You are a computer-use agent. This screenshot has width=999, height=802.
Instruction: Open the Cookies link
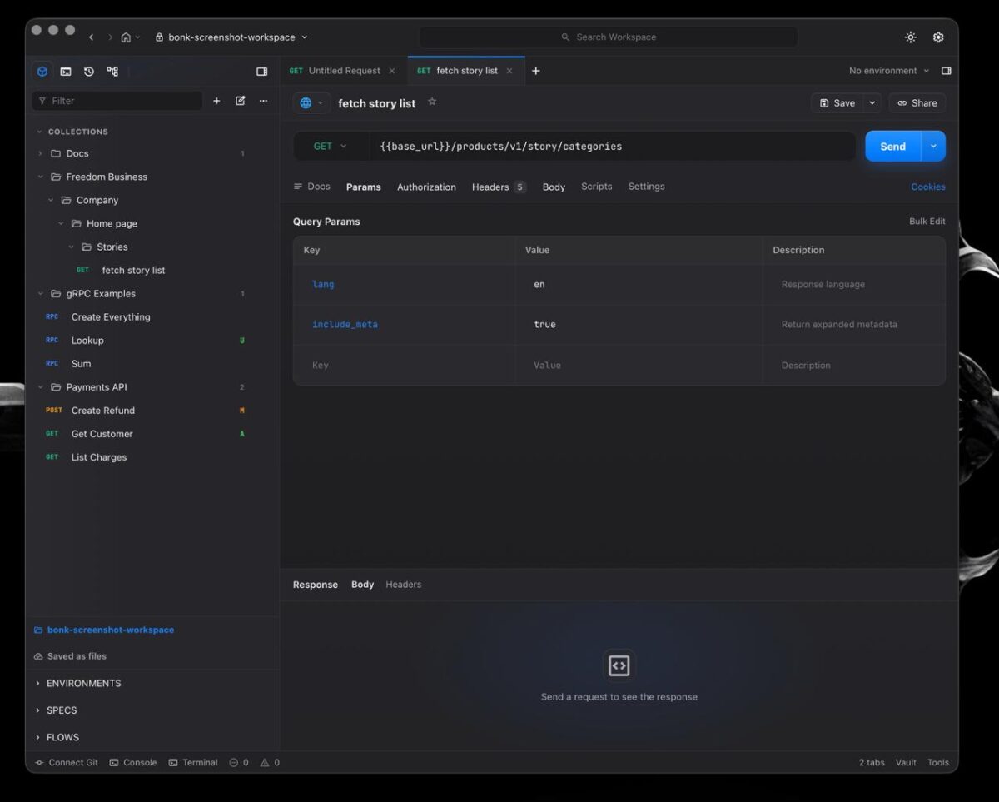[927, 187]
